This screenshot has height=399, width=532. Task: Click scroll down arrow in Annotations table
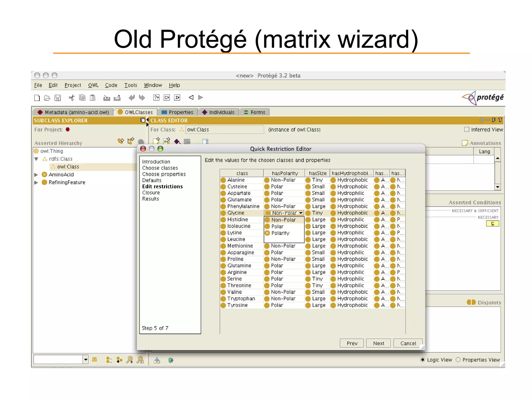click(498, 187)
